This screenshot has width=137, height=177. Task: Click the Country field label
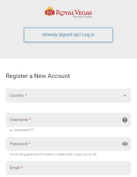(x=17, y=96)
